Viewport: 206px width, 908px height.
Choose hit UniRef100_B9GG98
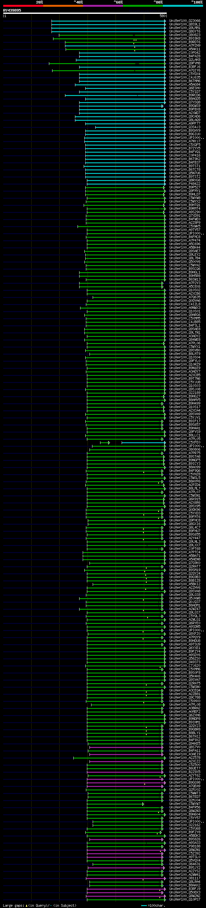click(x=184, y=782)
